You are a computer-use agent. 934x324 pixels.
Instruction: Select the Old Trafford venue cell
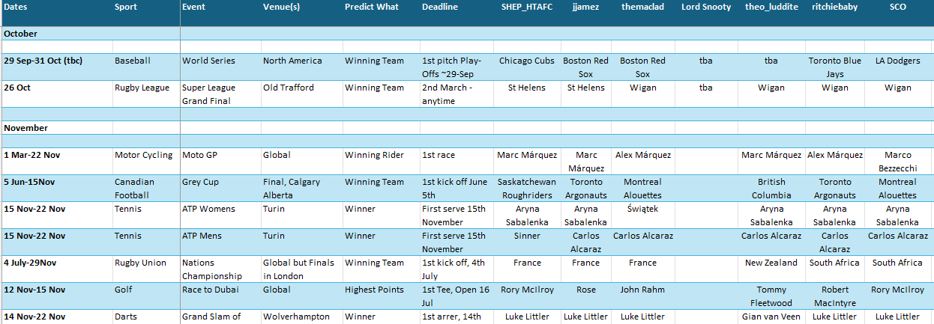(x=301, y=94)
